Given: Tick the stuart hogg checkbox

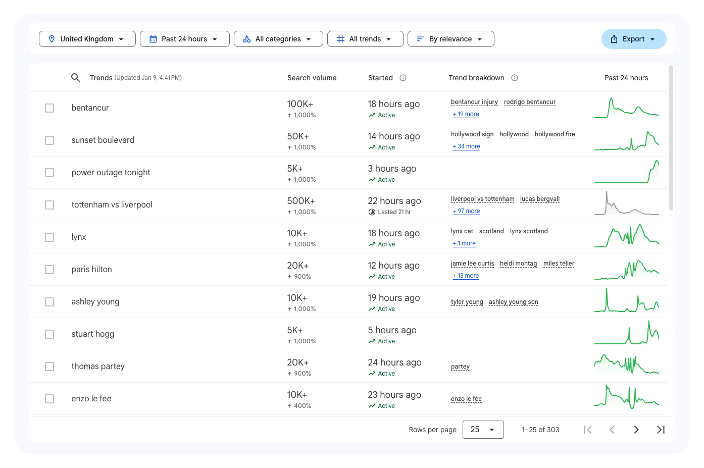Looking at the screenshot, I should point(49,334).
